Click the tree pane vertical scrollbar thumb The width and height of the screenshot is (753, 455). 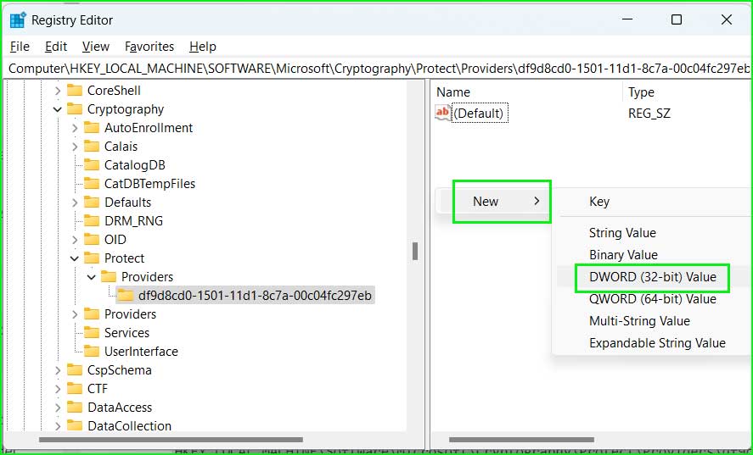[x=415, y=252]
